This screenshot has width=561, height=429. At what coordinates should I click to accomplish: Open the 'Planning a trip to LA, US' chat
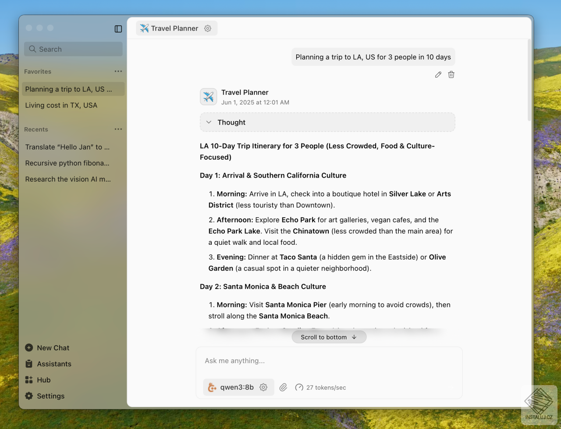(73, 89)
